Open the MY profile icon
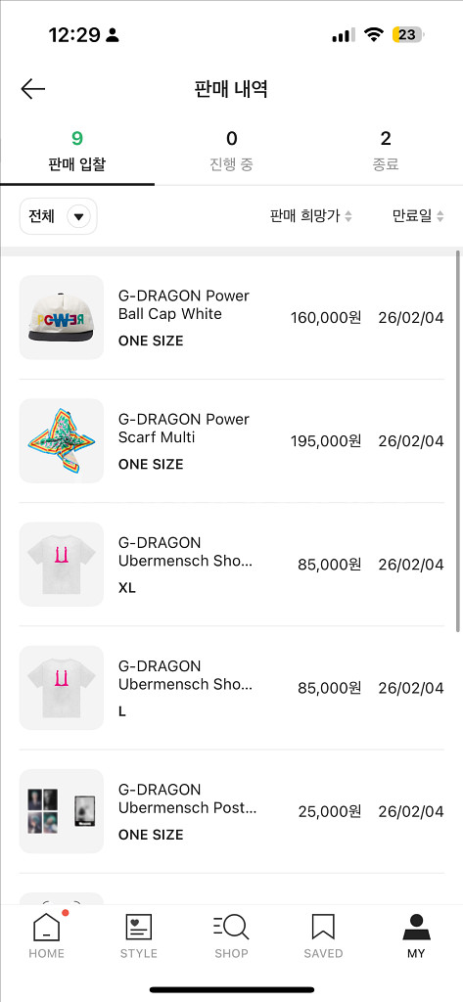 pyautogui.click(x=416, y=928)
